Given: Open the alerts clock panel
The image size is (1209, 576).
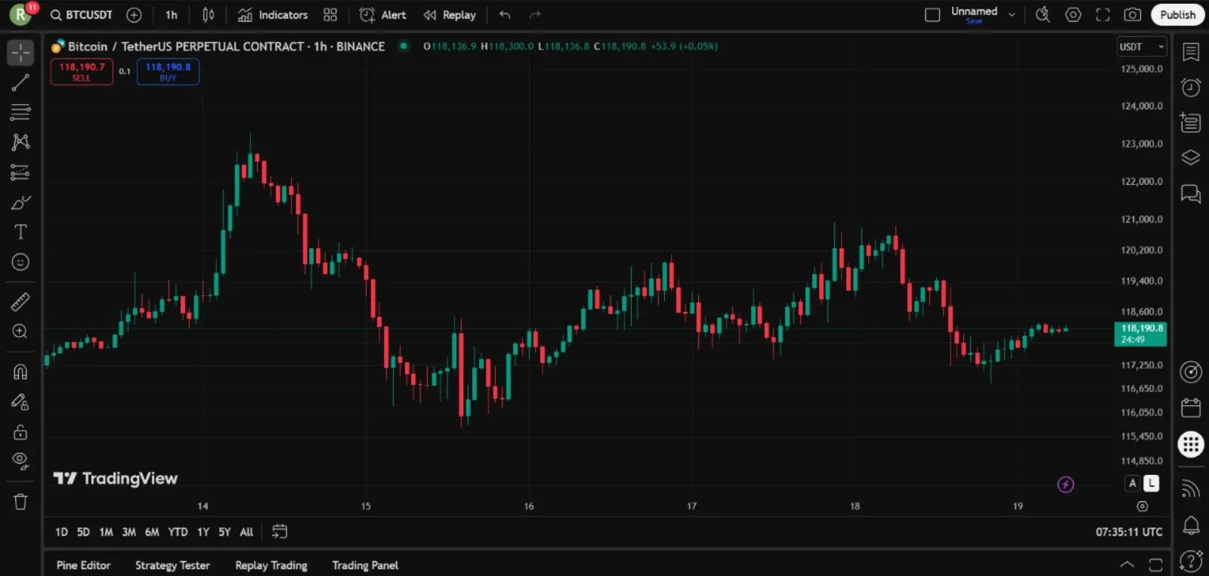Looking at the screenshot, I should point(1191,88).
